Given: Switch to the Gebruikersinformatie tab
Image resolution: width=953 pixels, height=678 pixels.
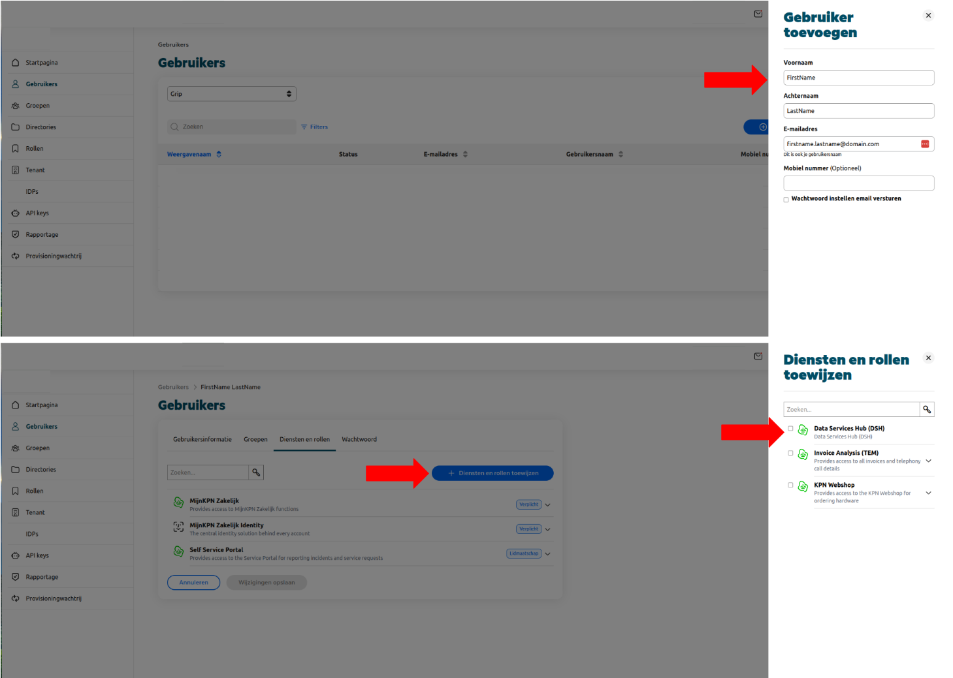Looking at the screenshot, I should (x=202, y=440).
